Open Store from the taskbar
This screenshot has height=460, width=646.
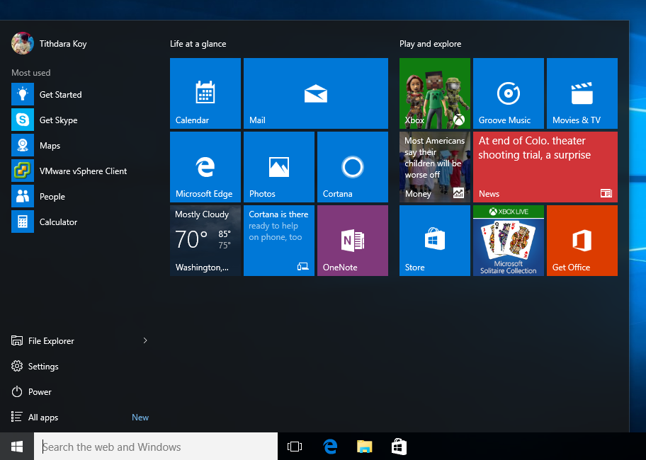tap(399, 447)
